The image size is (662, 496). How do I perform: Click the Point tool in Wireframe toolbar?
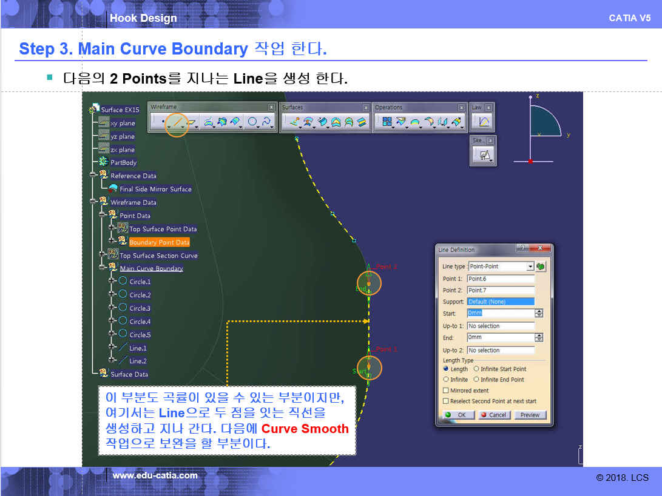pyautogui.click(x=162, y=123)
